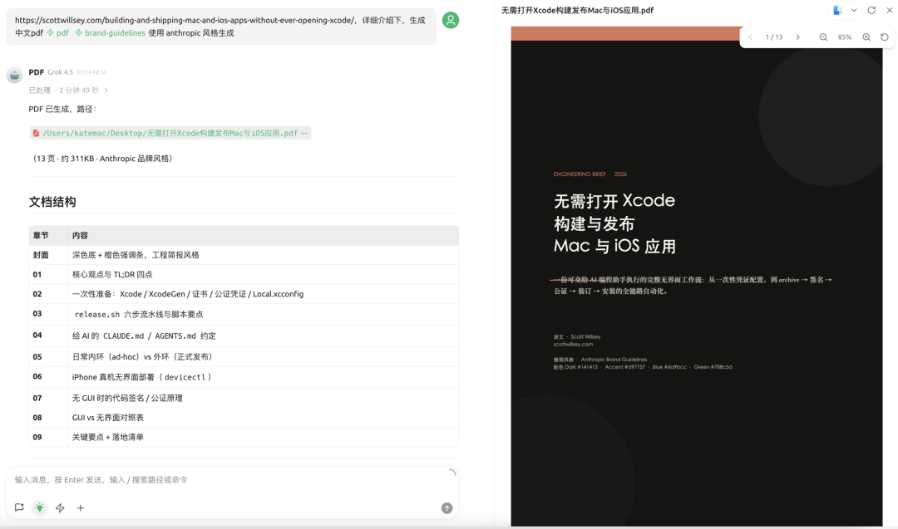Click the 1 / 13 page indicator
Screen dimensions: 898x529
(774, 37)
